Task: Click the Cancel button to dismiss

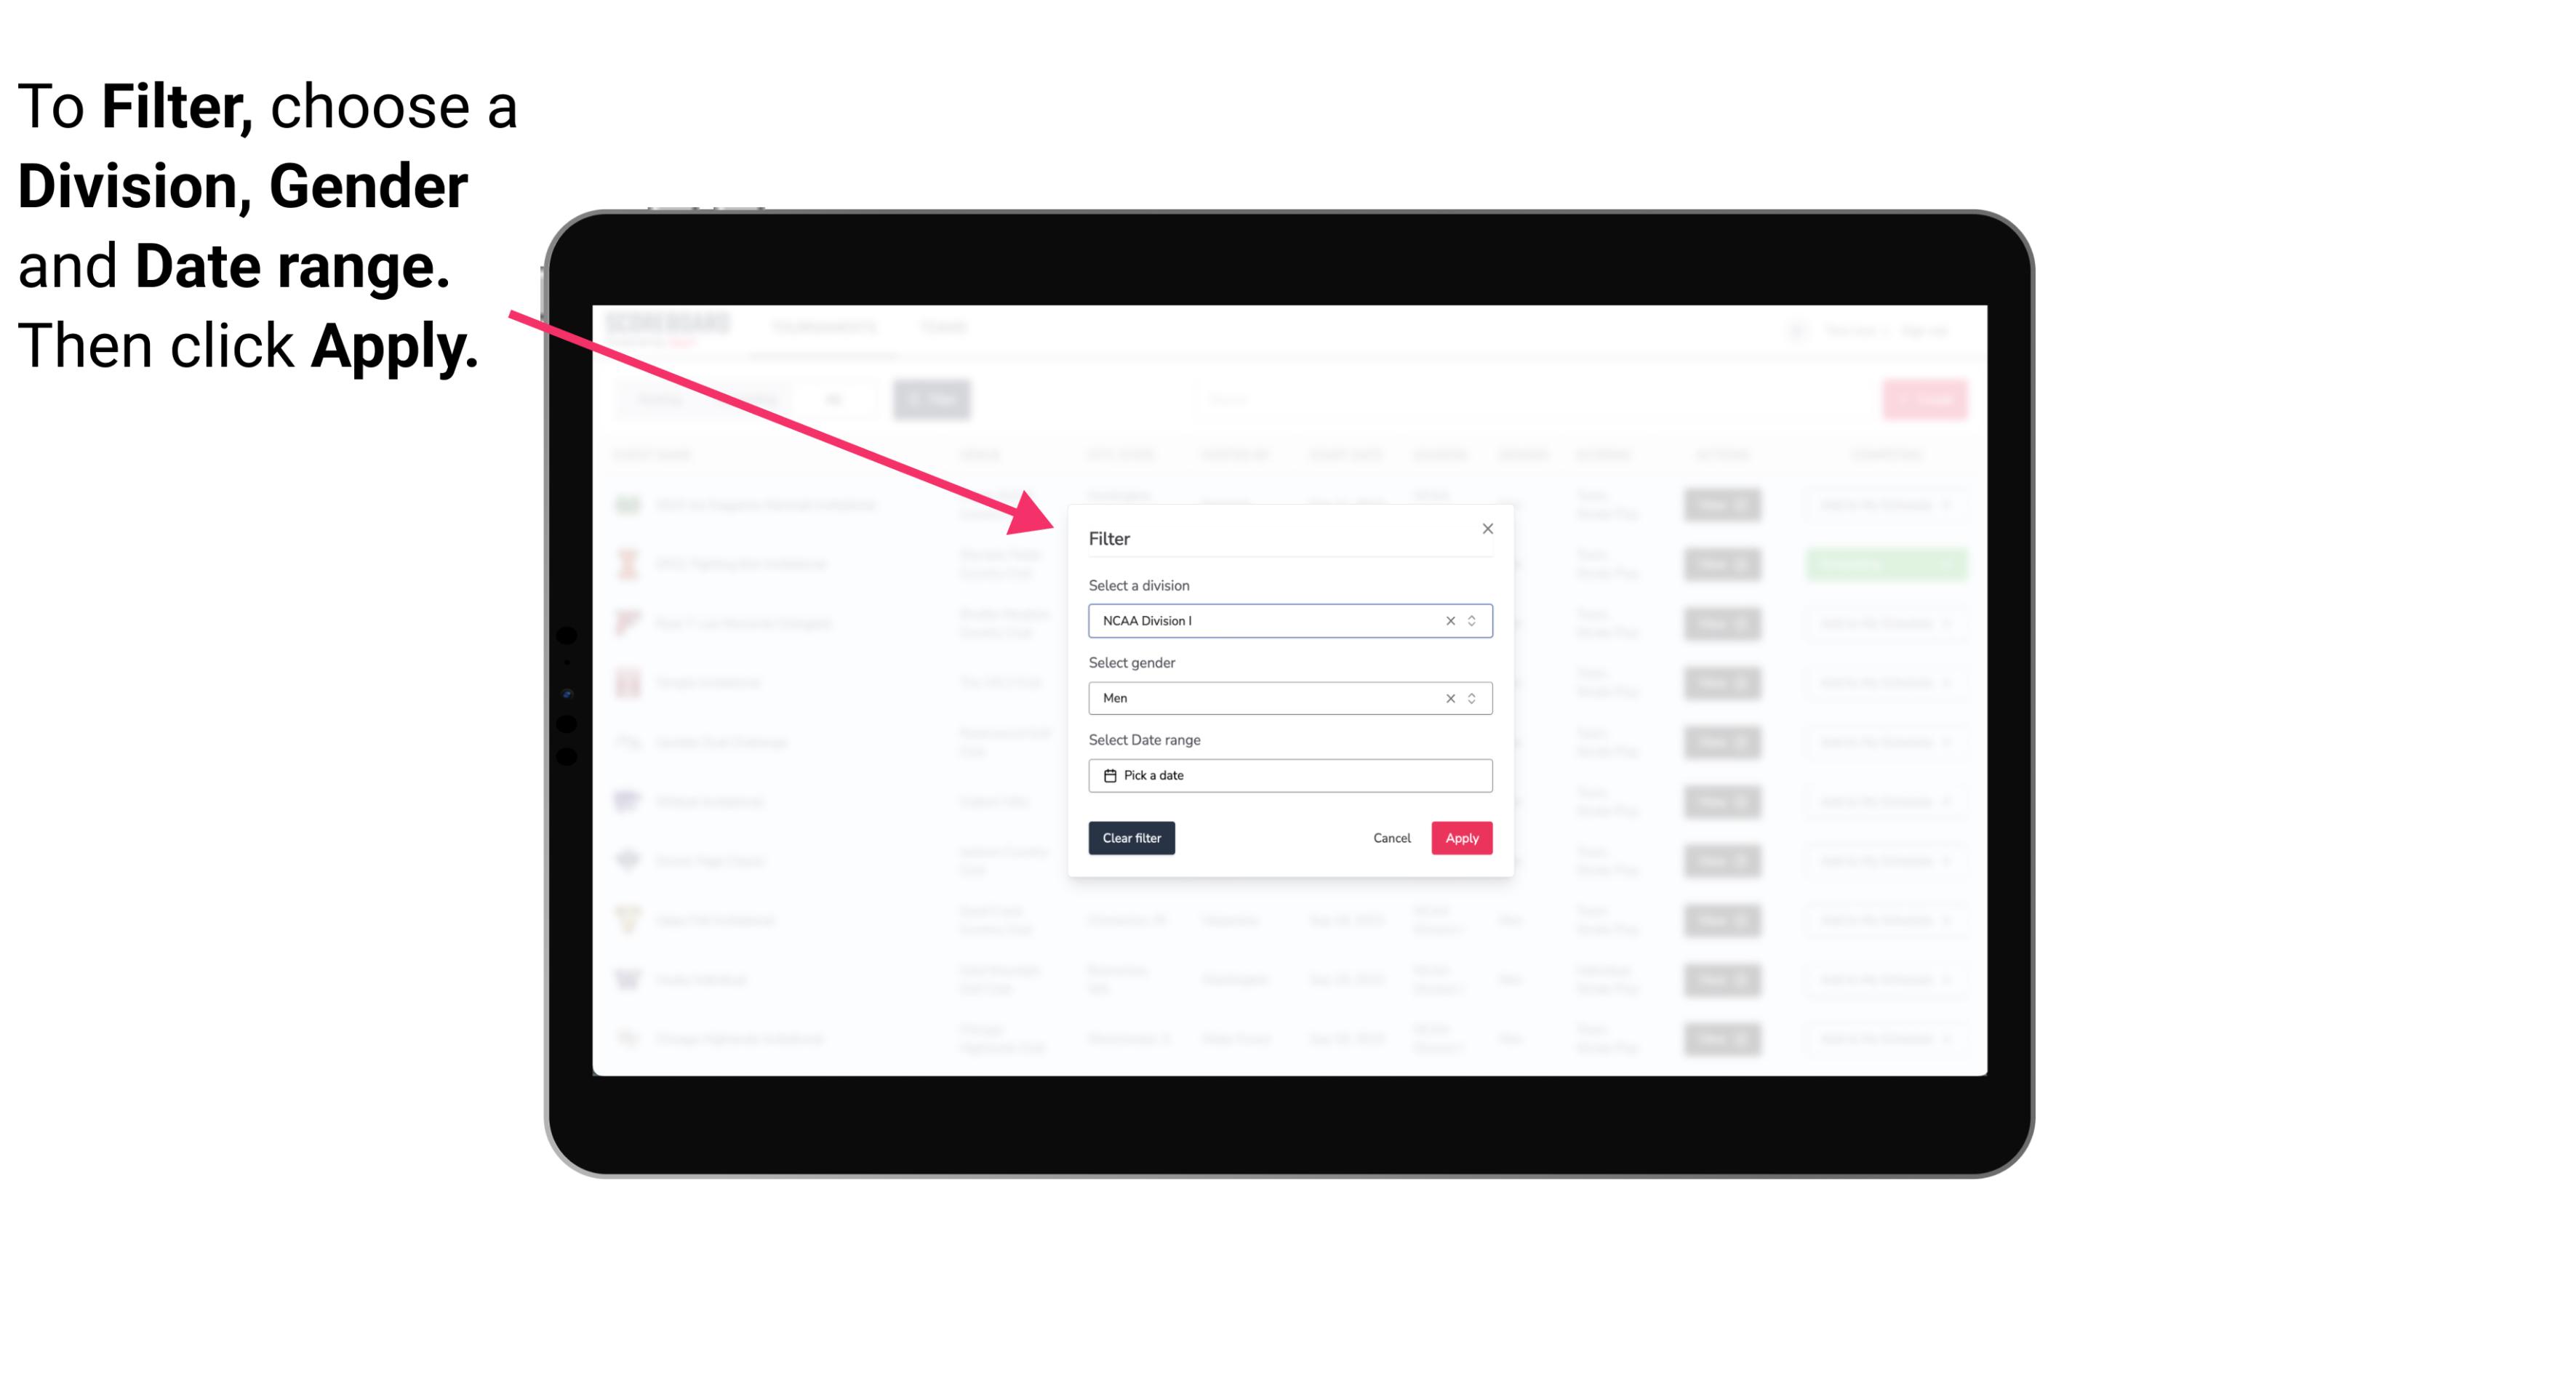Action: (x=1393, y=838)
